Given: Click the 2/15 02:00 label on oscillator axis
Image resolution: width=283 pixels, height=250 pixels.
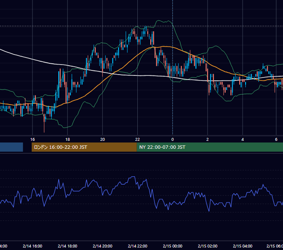Looking at the screenshot, I should pos(208,246).
